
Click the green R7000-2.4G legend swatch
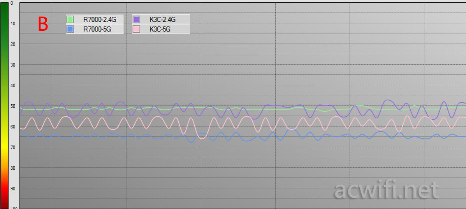click(70, 19)
